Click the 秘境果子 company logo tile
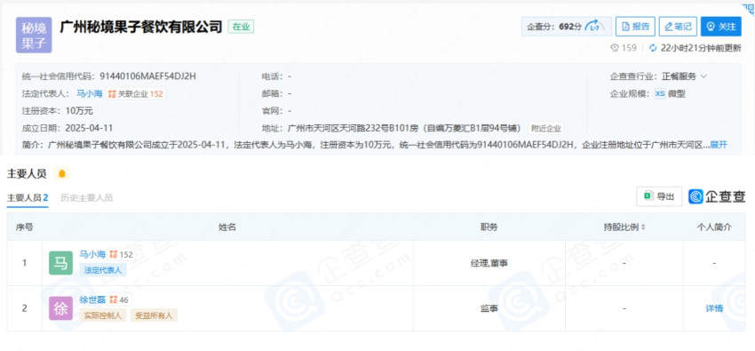The image size is (755, 351). pyautogui.click(x=34, y=36)
